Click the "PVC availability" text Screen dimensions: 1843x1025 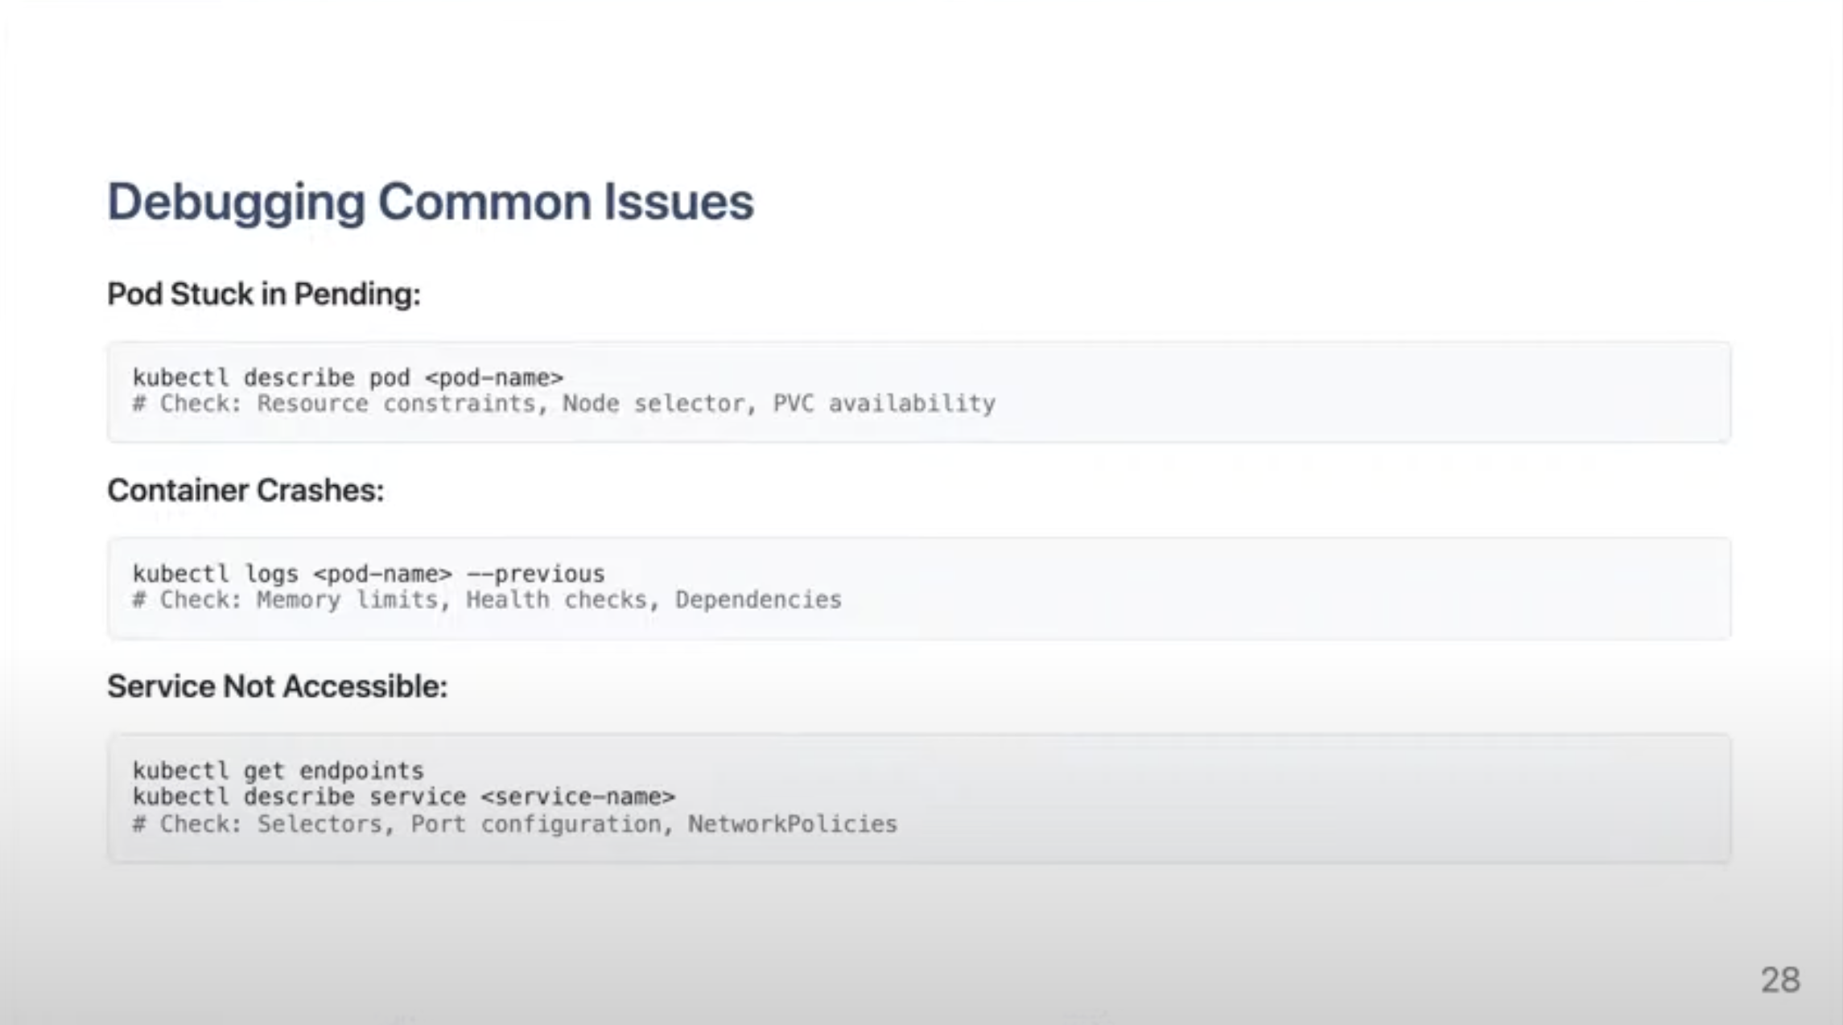pos(884,404)
